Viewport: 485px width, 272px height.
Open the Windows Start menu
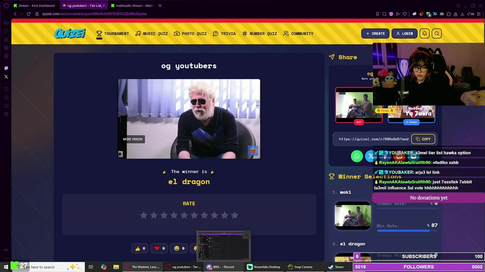click(x=6, y=267)
